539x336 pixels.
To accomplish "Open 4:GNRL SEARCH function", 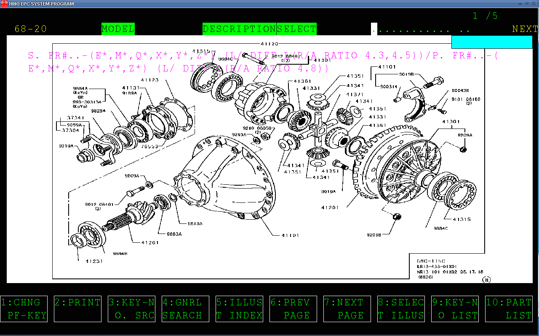I will (185, 309).
